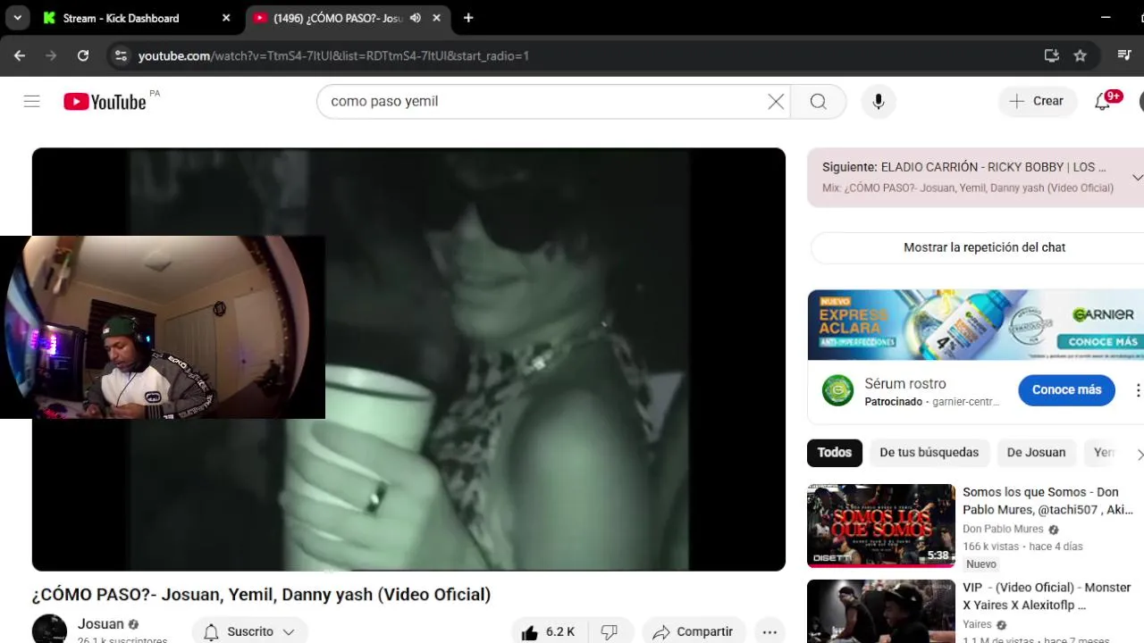1144x643 pixels.
Task: Select the Todos filter chip
Action: tap(835, 453)
